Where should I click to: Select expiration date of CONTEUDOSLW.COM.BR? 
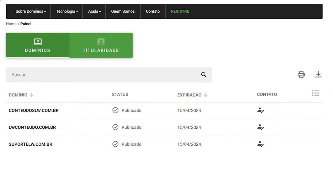pyautogui.click(x=189, y=111)
